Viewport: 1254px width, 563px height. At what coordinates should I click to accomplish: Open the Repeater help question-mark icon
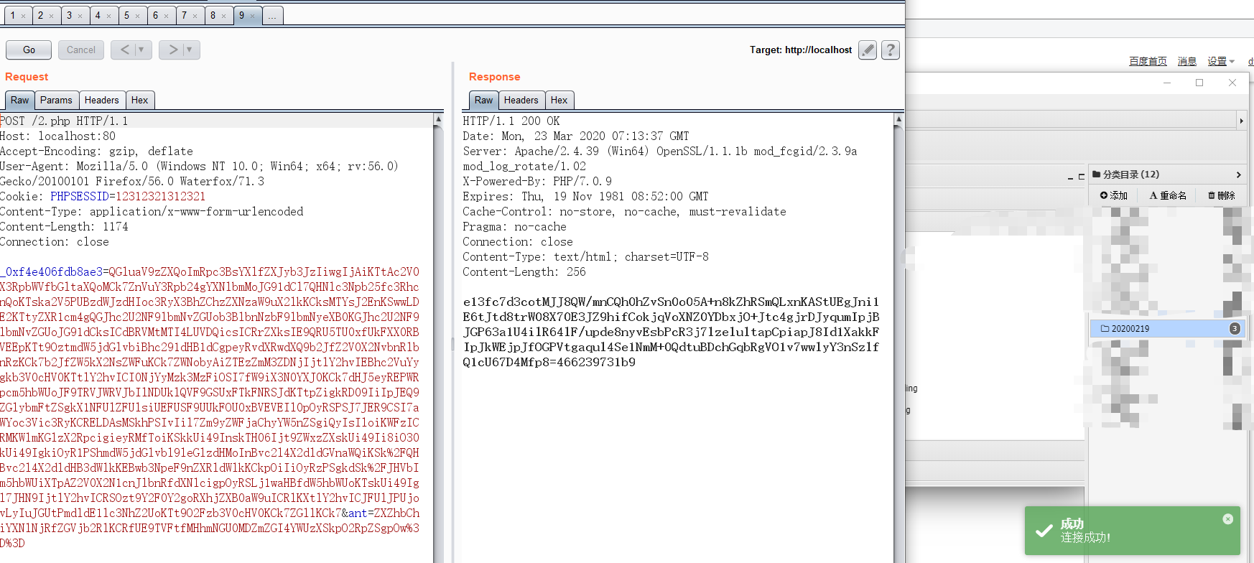point(891,50)
